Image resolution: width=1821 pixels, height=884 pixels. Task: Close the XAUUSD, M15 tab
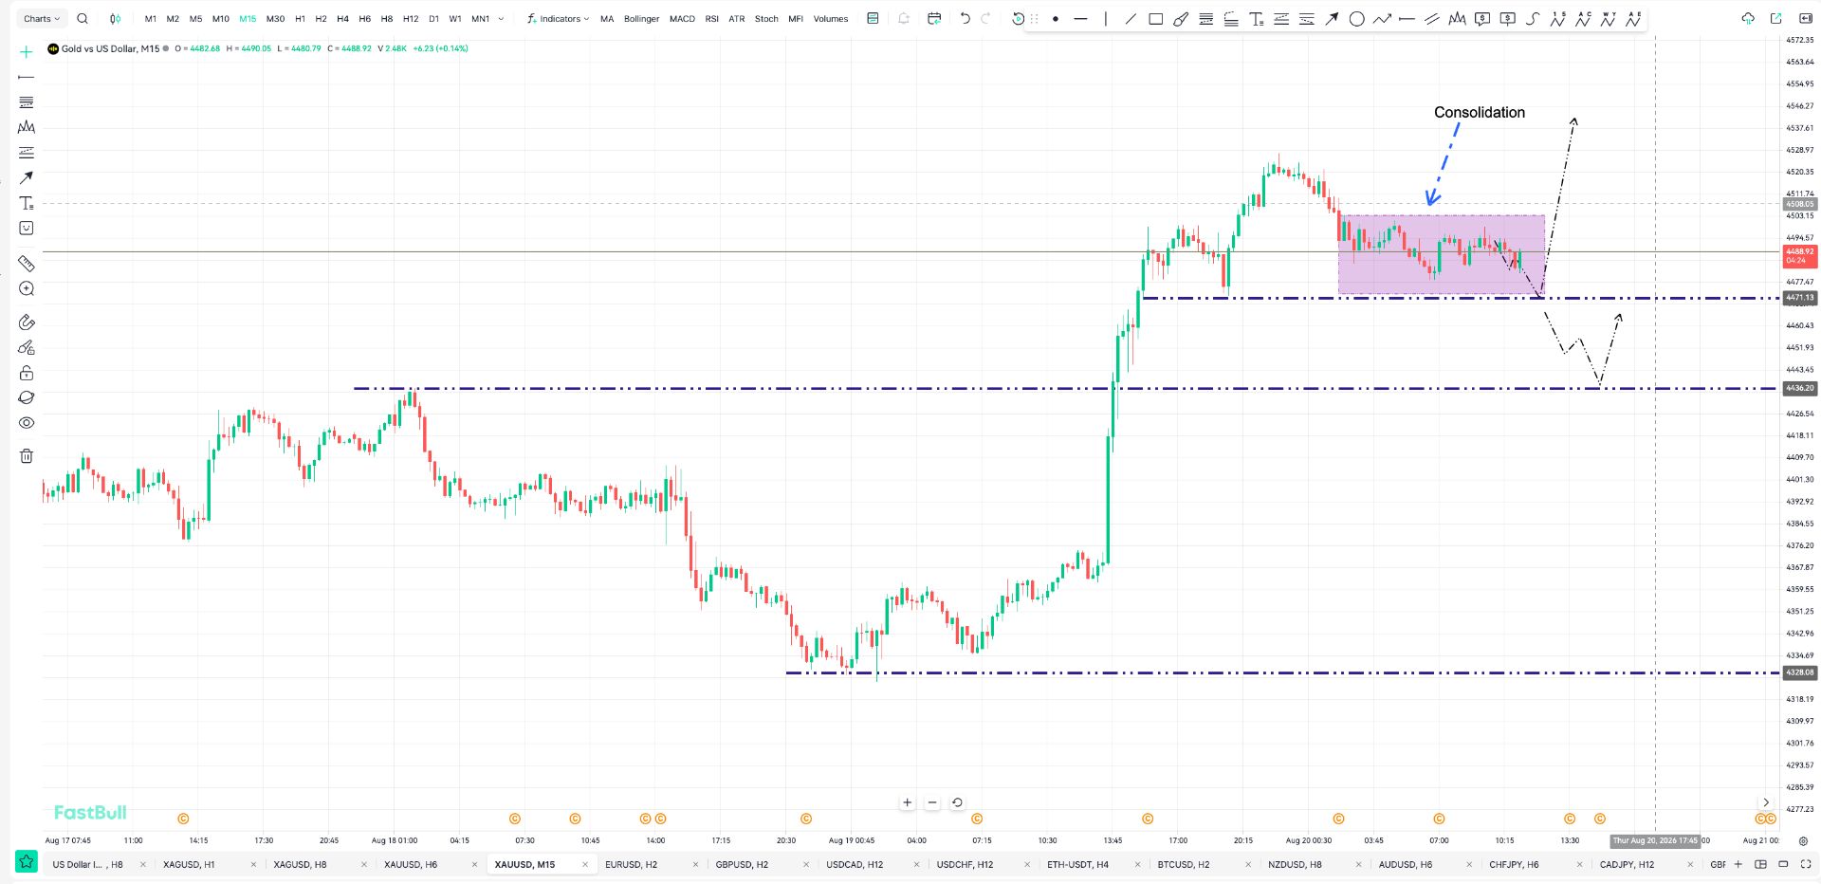pyautogui.click(x=585, y=865)
